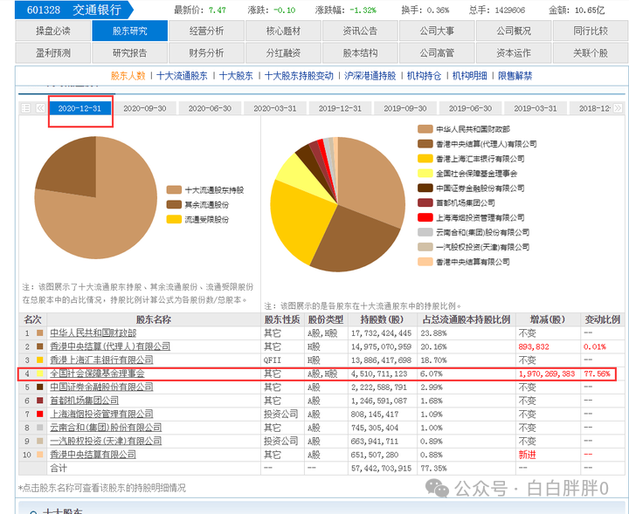Open shareholder 香港中央结算(代理人)有限公司 in table
Image resolution: width=629 pixels, height=514 pixels.
pos(110,346)
